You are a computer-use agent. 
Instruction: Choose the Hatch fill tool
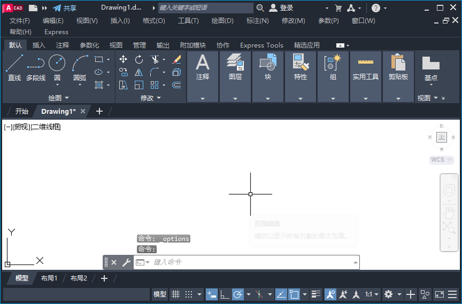pos(99,85)
